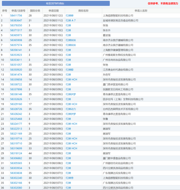Open trademark name 红婵 A 7
The height and width of the screenshot is (190, 180).
[71, 21]
